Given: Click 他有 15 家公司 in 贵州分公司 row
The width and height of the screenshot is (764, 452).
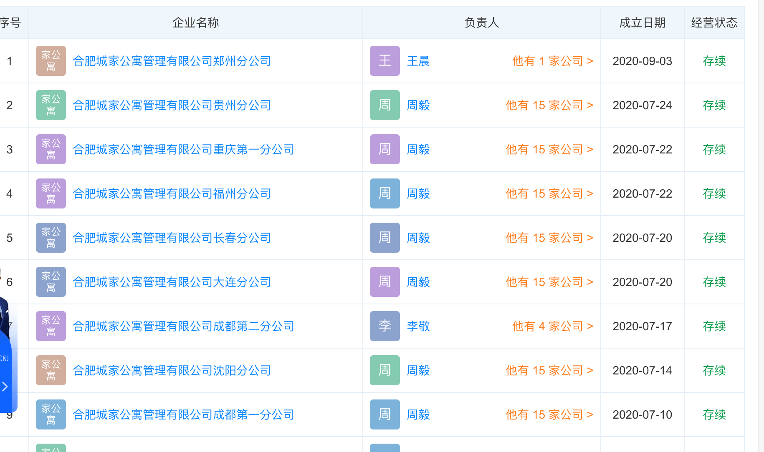Looking at the screenshot, I should tap(549, 105).
